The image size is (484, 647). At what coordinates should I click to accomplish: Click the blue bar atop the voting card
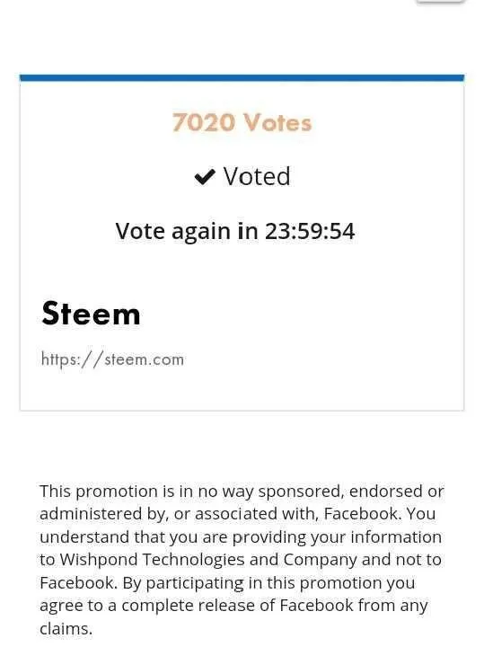click(242, 78)
